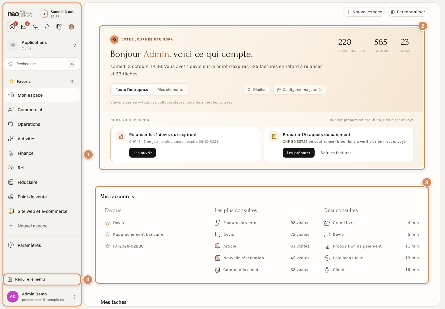Expand the Favoris section in the sidebar
Screen dimensions: 445x309
click(42, 81)
